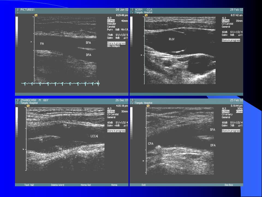Click the yellow probe marker in PICTURES1 panel
The image size is (262, 197).
tap(36, 15)
